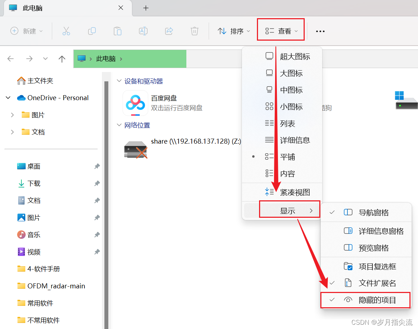
Task: Toggle 项目复选框 item checkboxes option
Action: pos(366,266)
